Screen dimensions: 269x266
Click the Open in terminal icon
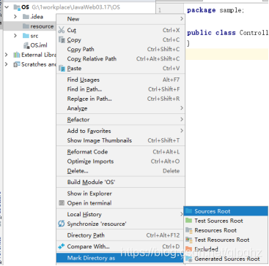[62, 203]
